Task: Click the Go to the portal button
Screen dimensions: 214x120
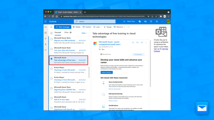Action: click(138, 54)
